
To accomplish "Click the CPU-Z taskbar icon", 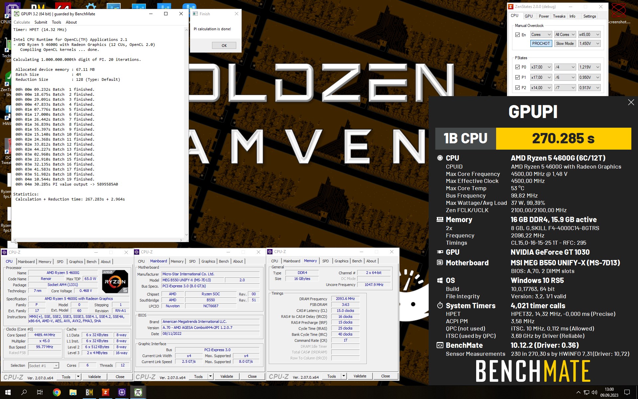I will 122,392.
